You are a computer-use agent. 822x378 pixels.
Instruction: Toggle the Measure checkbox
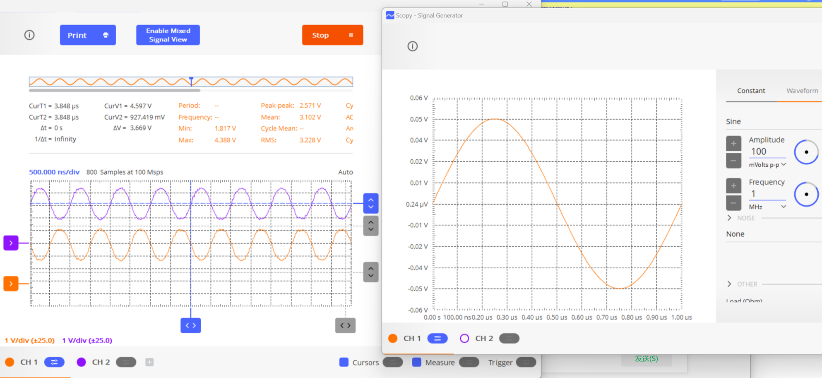[417, 362]
